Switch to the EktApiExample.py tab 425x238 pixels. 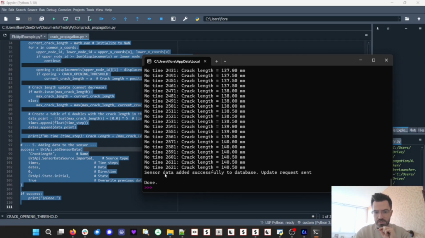pyautogui.click(x=26, y=37)
